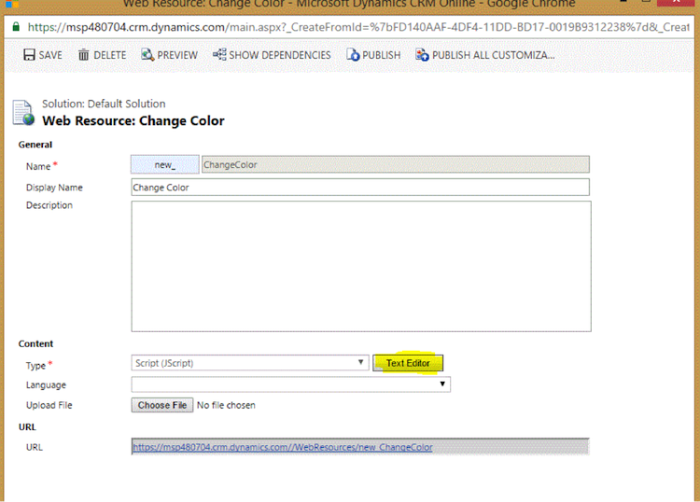Click the Language label
The image size is (700, 502).
(x=46, y=385)
